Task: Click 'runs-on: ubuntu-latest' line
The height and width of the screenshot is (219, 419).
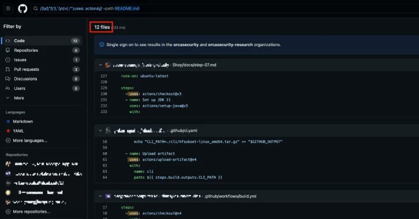Action: click(x=144, y=76)
